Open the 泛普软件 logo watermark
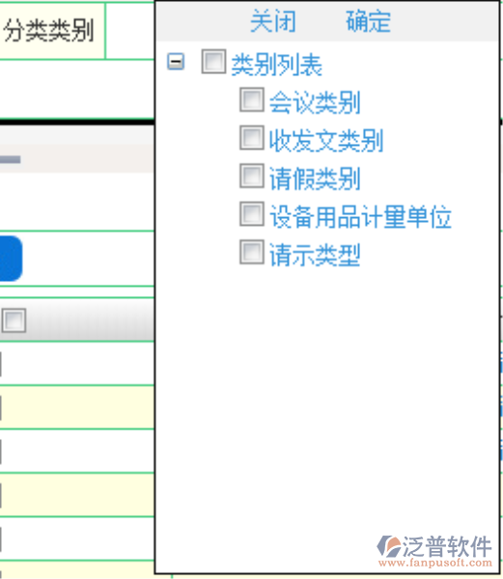 pyautogui.click(x=434, y=551)
